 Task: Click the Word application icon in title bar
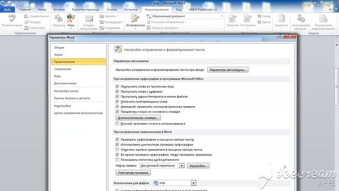[x=2, y=3]
